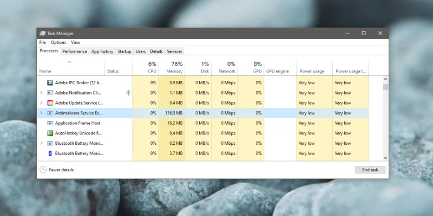The height and width of the screenshot is (216, 433).
Task: Maximize the Task Manager window
Action: [364, 33]
